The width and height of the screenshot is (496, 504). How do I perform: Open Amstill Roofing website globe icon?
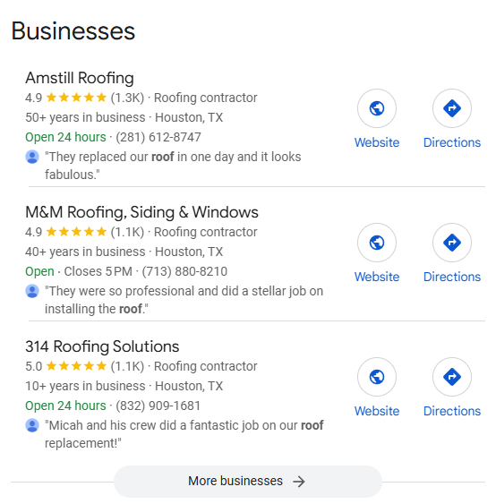pos(377,108)
